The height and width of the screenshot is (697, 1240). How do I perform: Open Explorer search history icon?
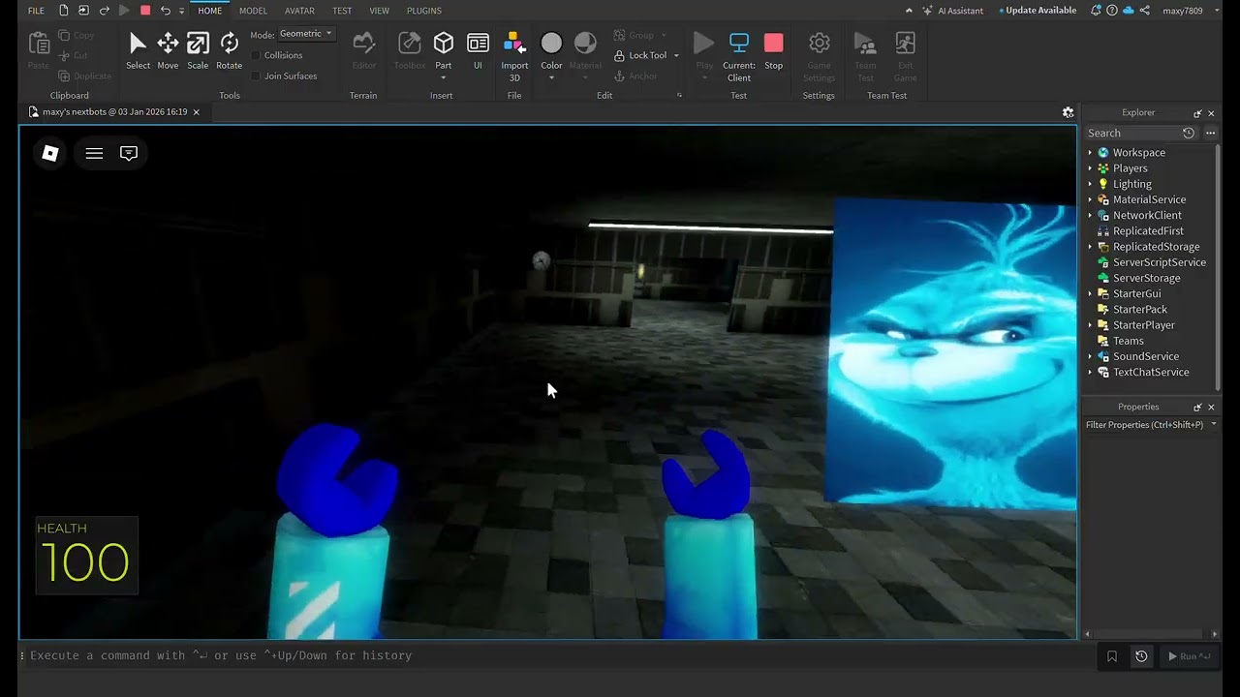(1189, 133)
